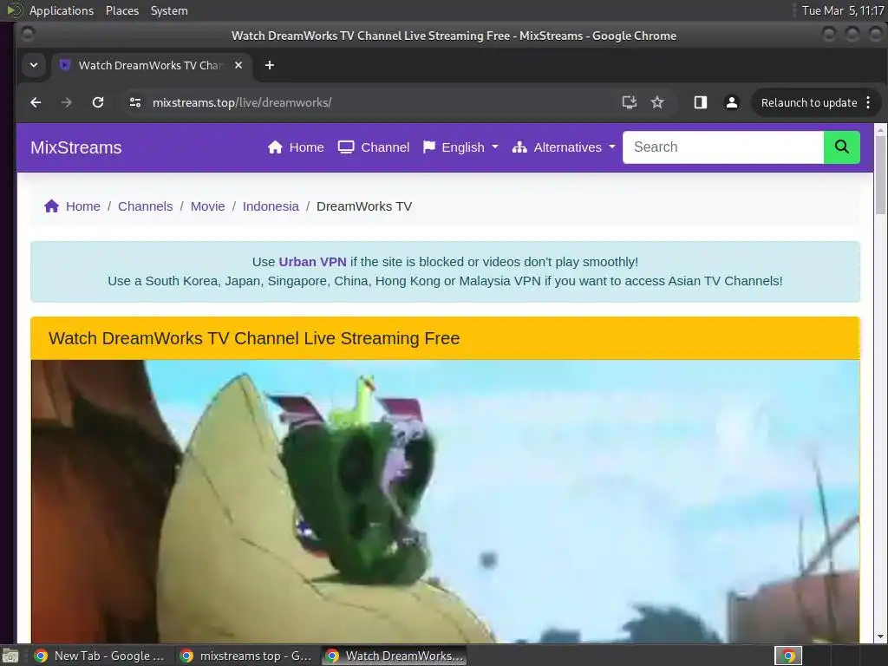
Task: Close the Watch DreamWorks TV tab
Action: [238, 65]
